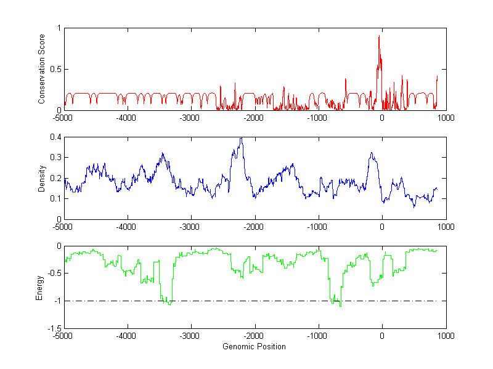Click the -4000 tick below Energy plot
This screenshot has width=493, height=369.
tap(127, 336)
